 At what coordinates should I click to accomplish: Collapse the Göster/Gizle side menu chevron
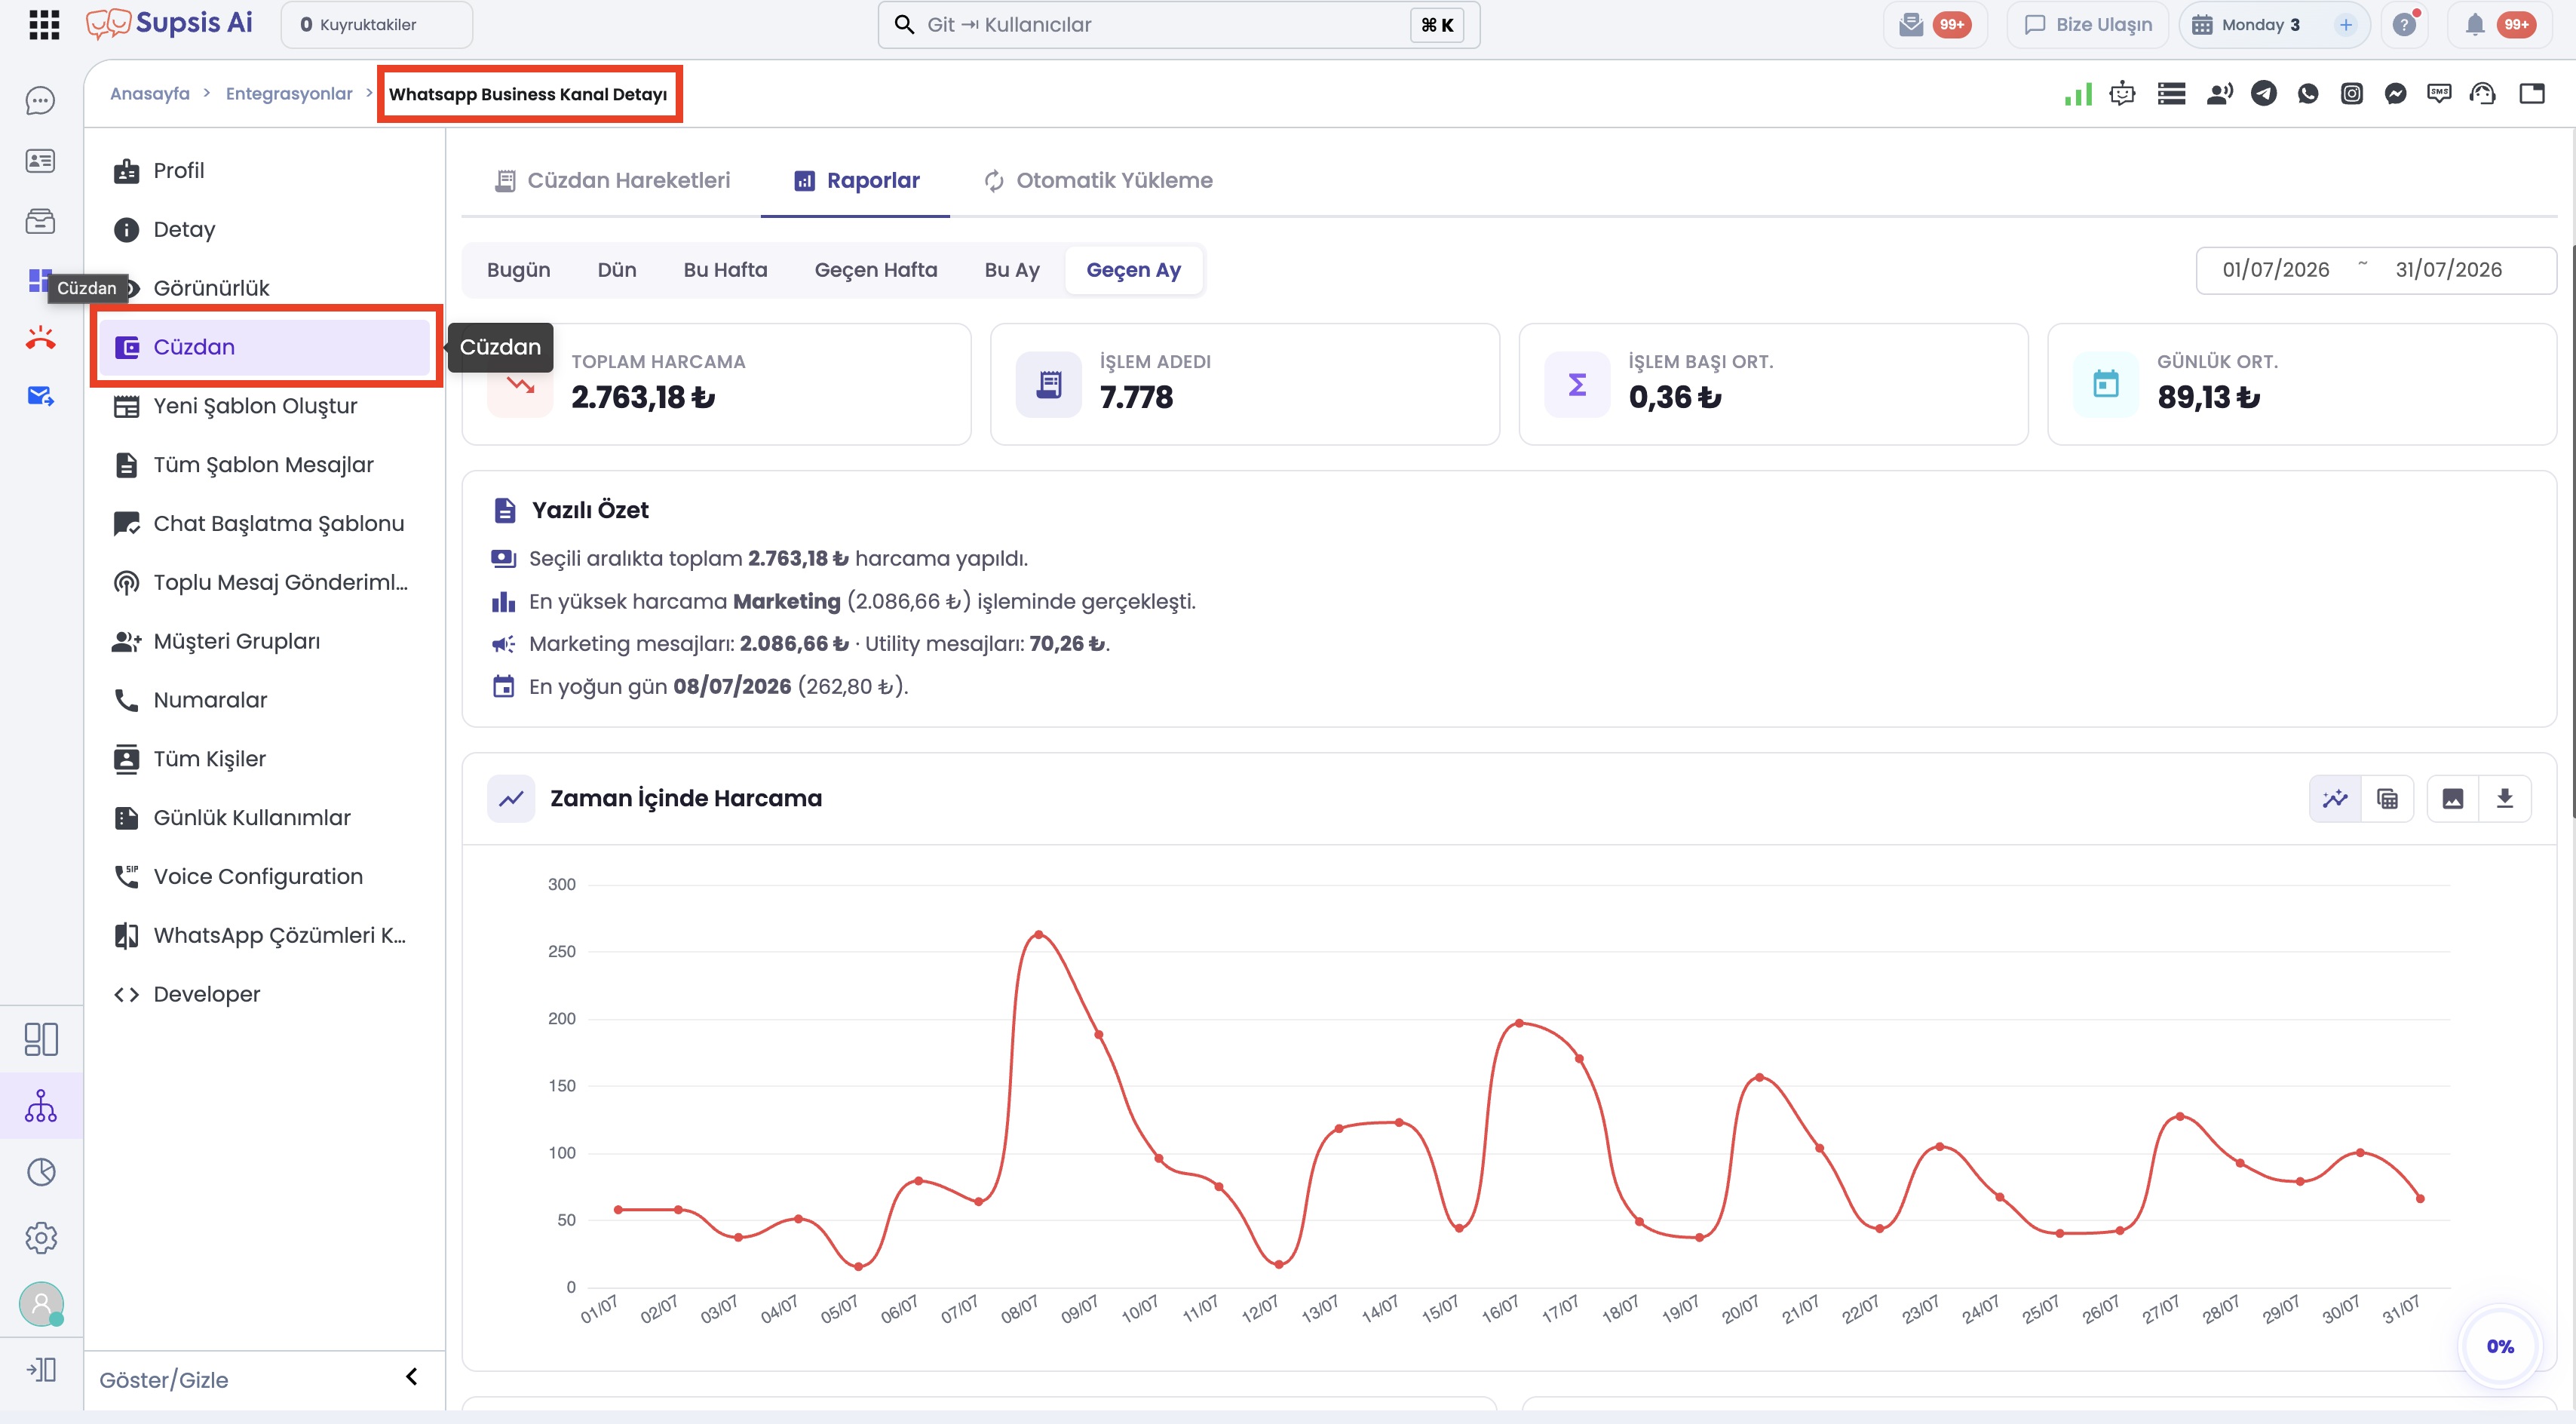[x=411, y=1377]
